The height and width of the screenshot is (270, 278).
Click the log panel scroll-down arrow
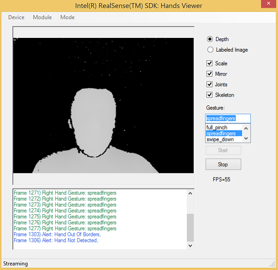click(190, 246)
